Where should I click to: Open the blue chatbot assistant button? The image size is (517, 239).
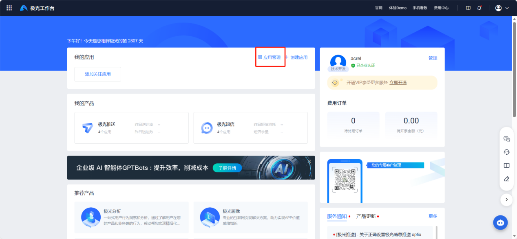click(501, 222)
